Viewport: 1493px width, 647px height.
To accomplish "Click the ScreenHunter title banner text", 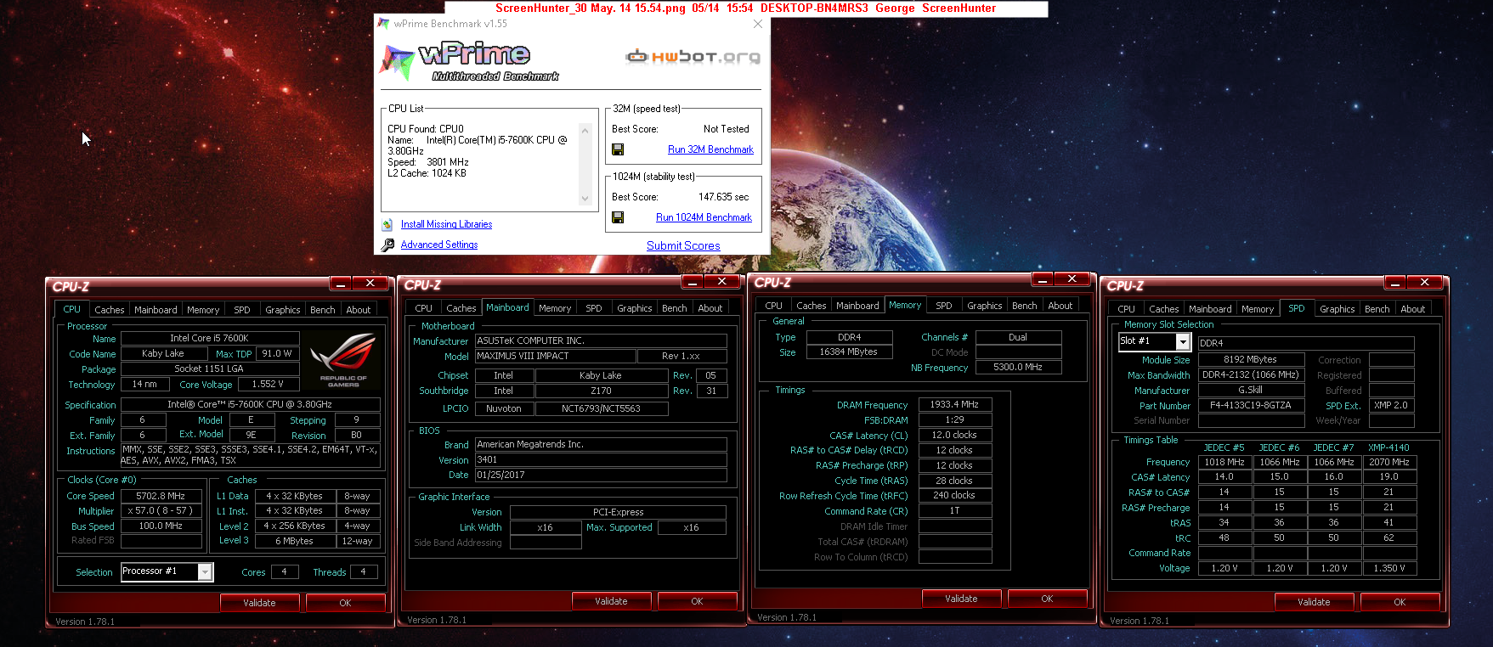I will [745, 8].
